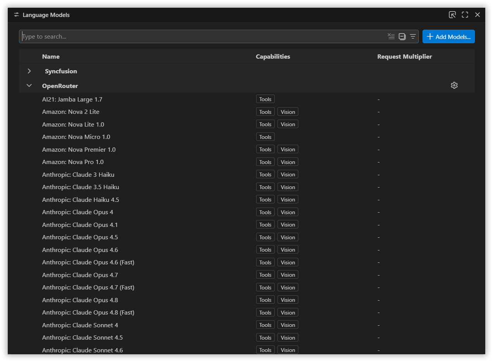Click the Tools badge for Nova Micro 1.0

[x=265, y=137]
